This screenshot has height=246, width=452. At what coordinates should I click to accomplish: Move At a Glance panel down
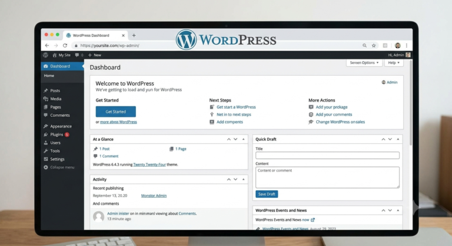point(235,139)
